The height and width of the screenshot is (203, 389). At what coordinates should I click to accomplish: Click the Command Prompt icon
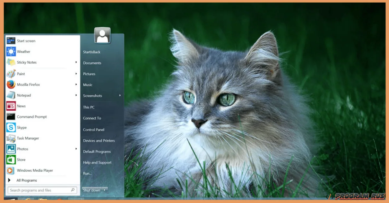click(11, 117)
